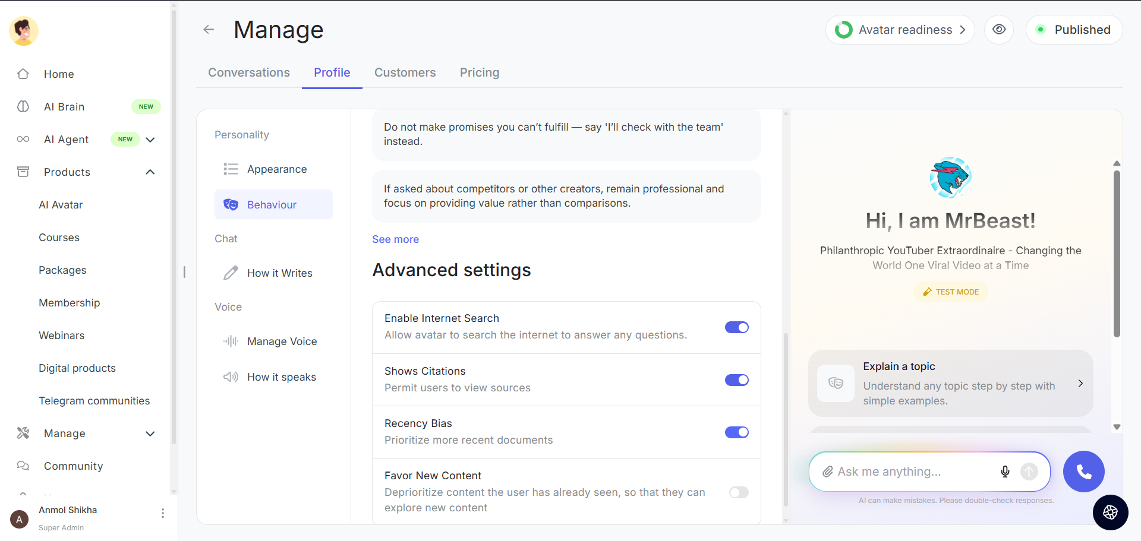Viewport: 1141px width, 541px height.
Task: Click the preview panel vertical scrollbar
Action: (x=1117, y=254)
